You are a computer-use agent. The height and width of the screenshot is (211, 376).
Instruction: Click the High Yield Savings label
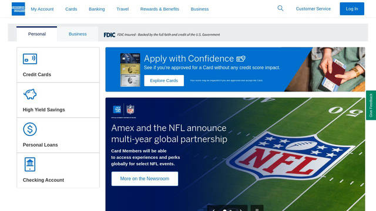[x=44, y=110]
